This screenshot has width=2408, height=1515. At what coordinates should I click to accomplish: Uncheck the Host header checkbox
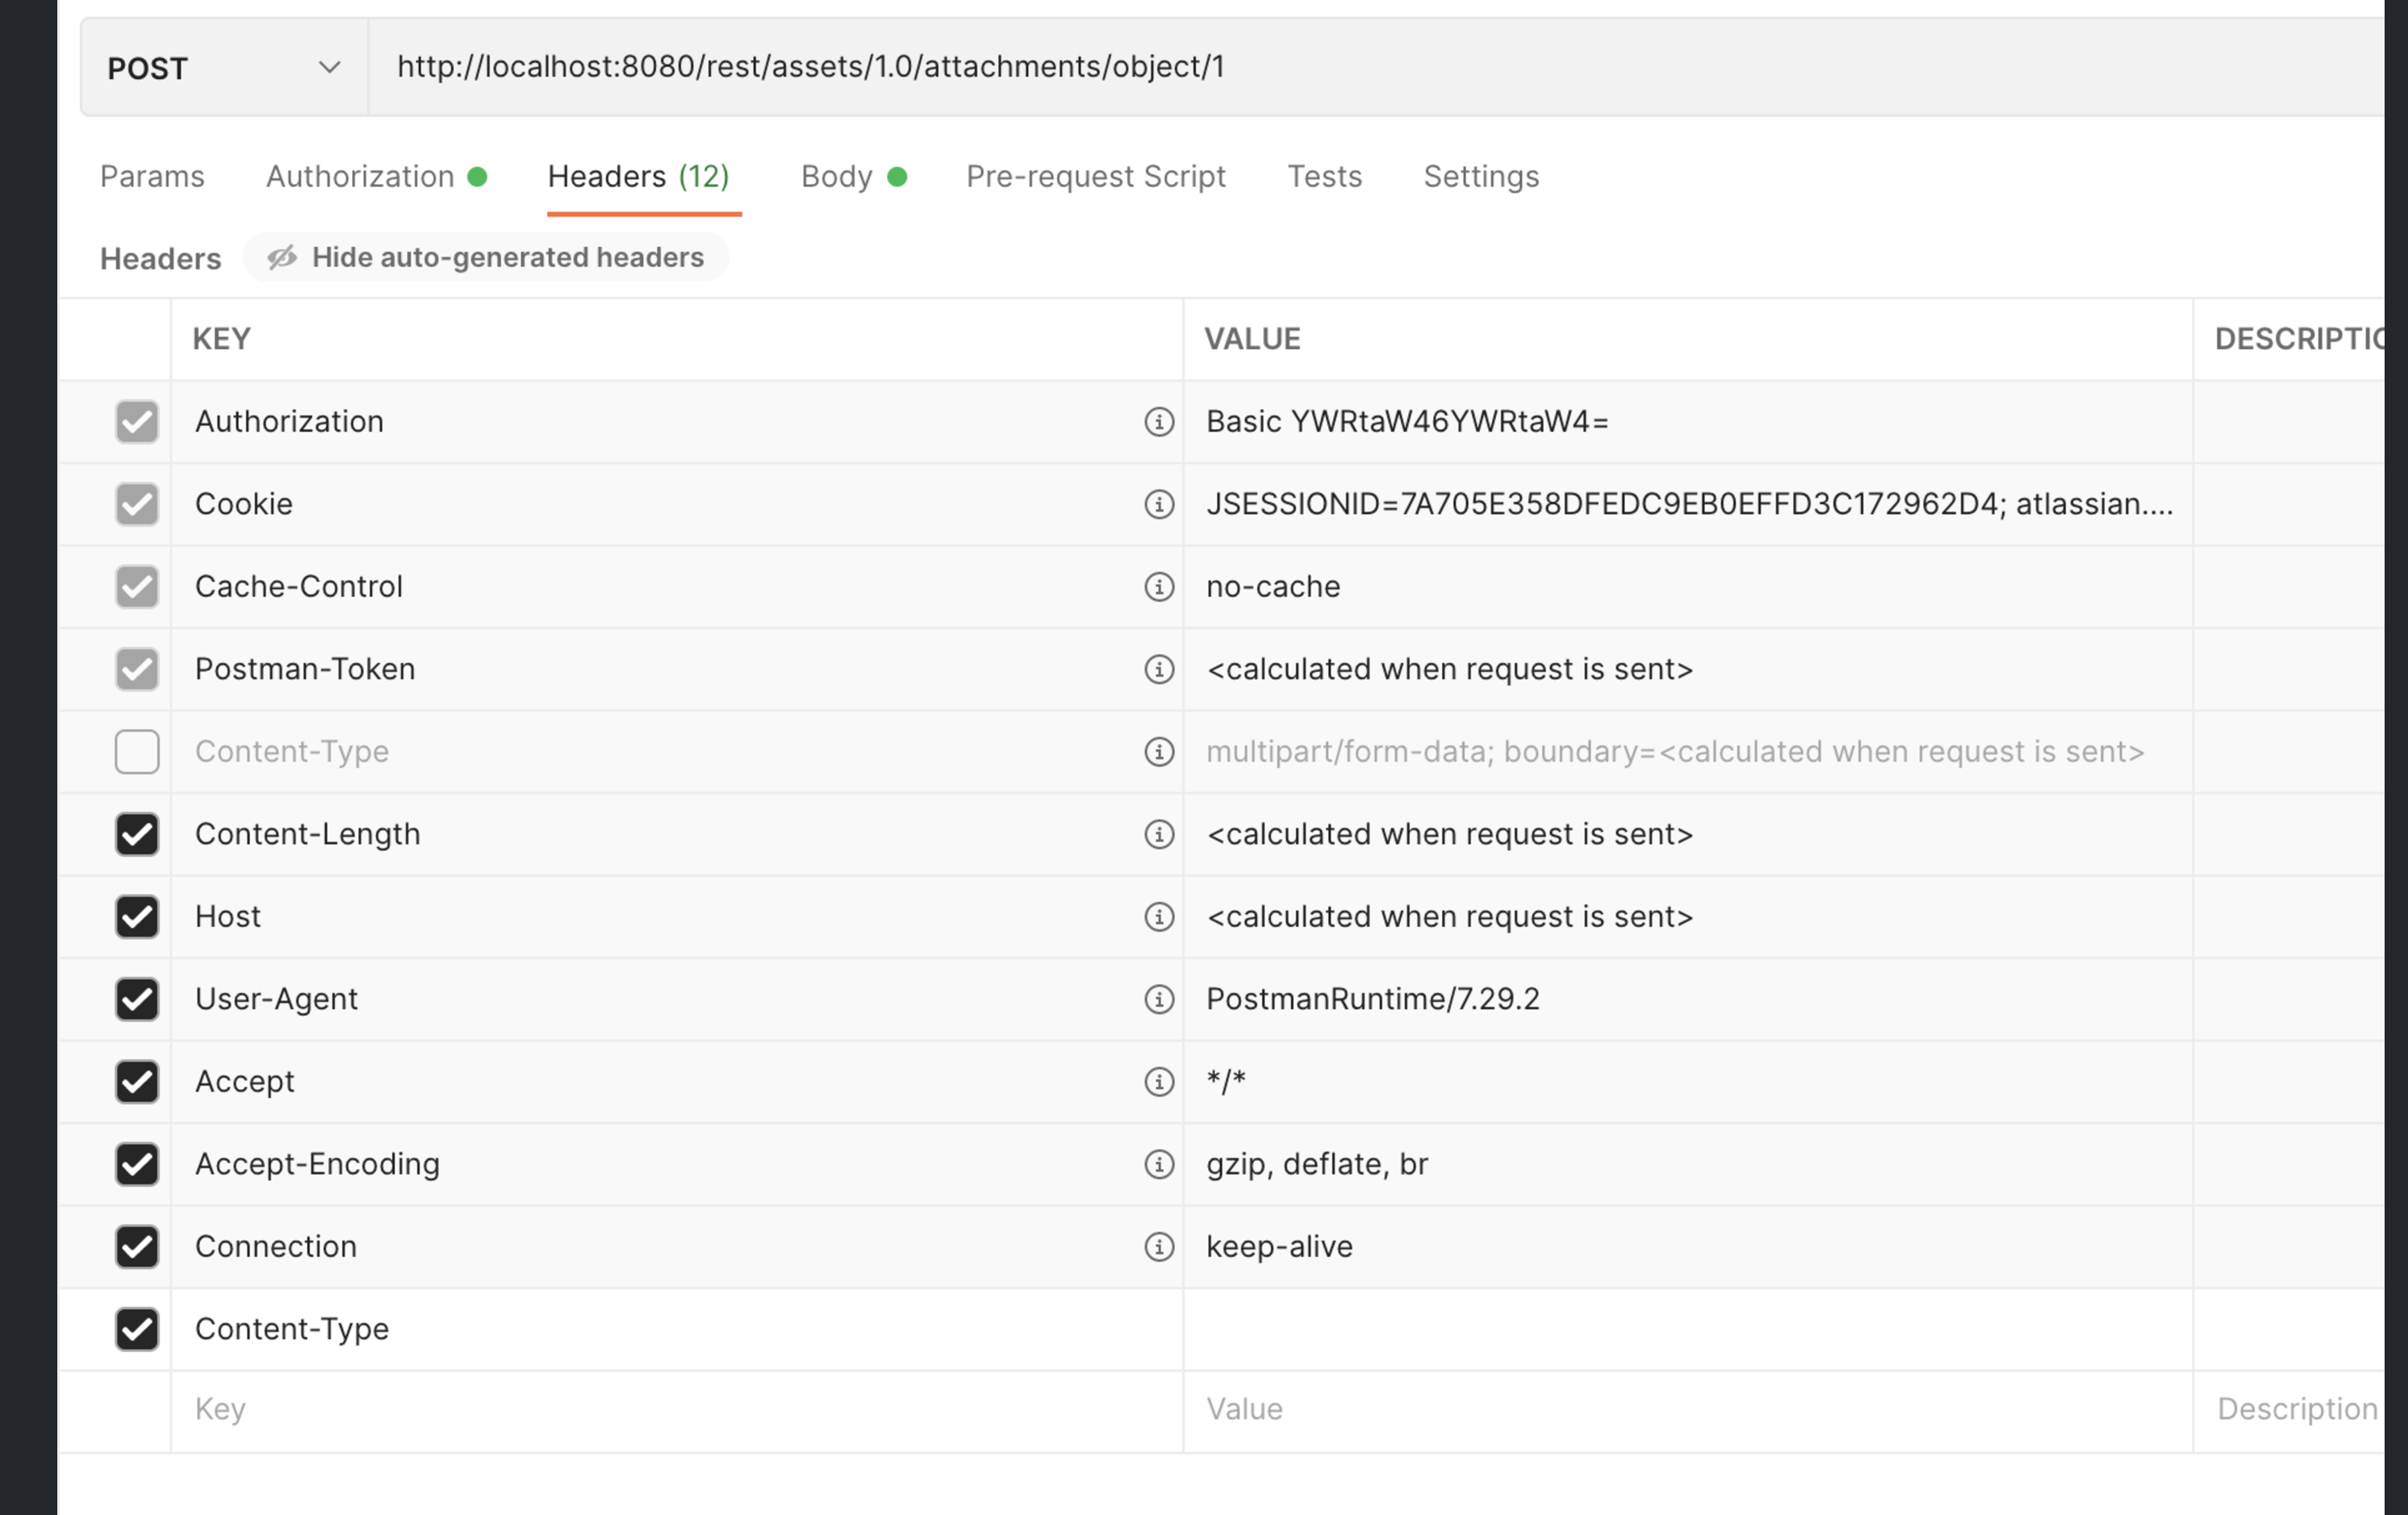[x=137, y=917]
